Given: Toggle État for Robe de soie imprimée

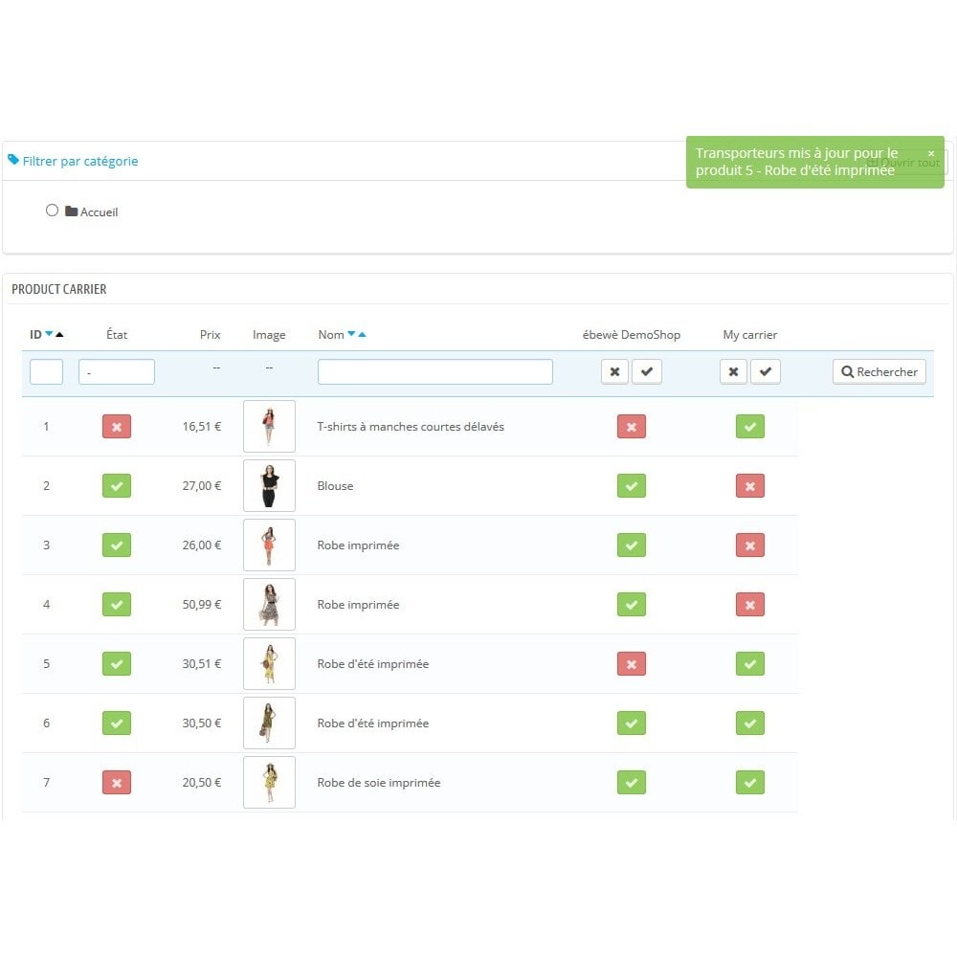Looking at the screenshot, I should pyautogui.click(x=117, y=783).
